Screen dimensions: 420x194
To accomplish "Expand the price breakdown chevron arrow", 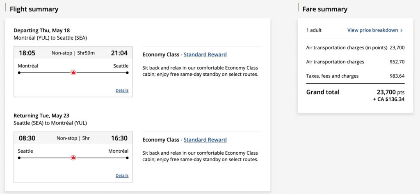I will click(x=402, y=30).
